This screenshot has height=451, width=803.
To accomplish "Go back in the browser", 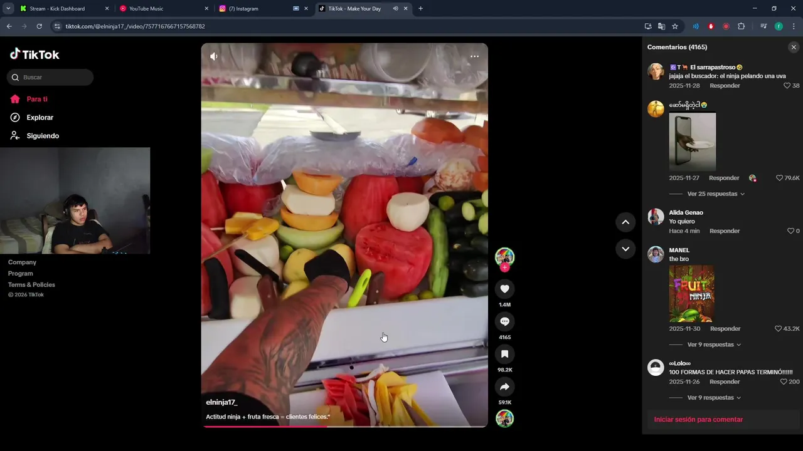I will pyautogui.click(x=9, y=26).
